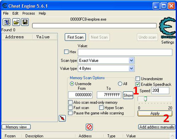Viewport: 177px width, 139px height.
Task: Click the red no-entry clear list icon
Action: [x=89, y=127]
